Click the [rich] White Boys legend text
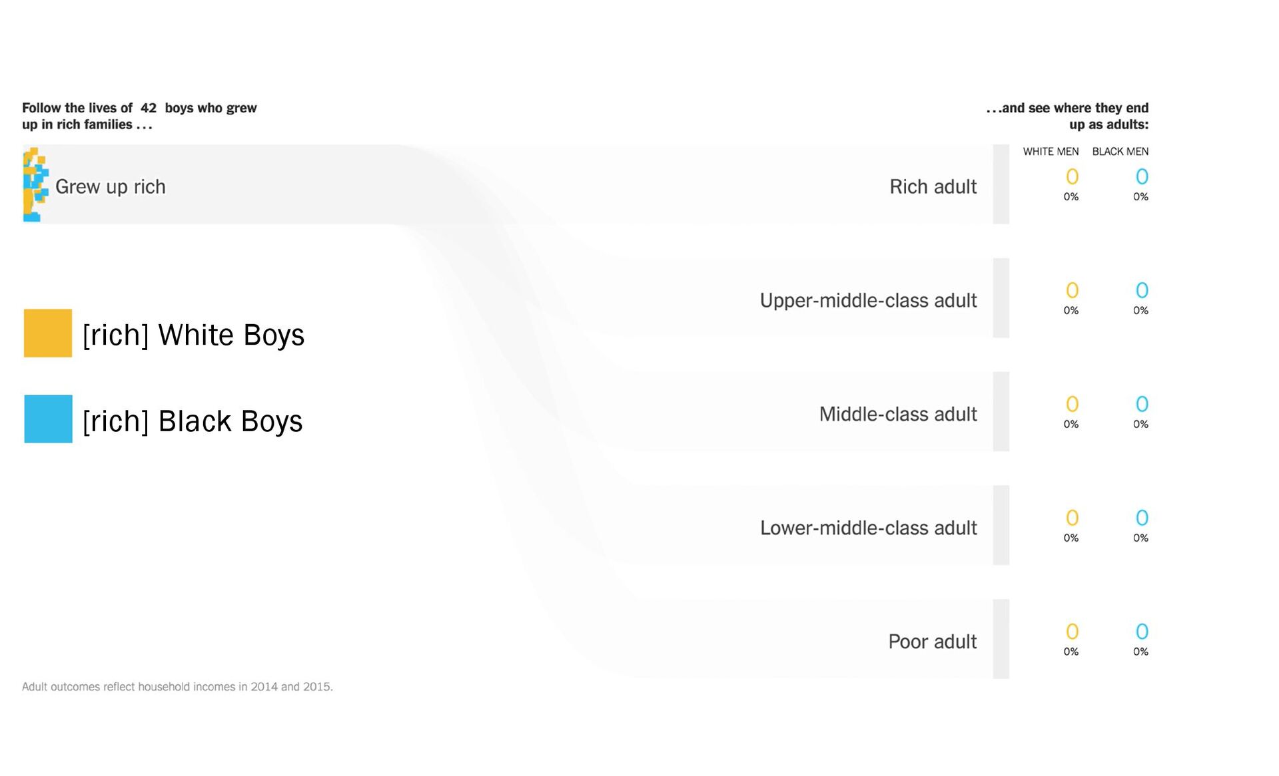Viewport: 1279px width, 776px height. tap(193, 335)
